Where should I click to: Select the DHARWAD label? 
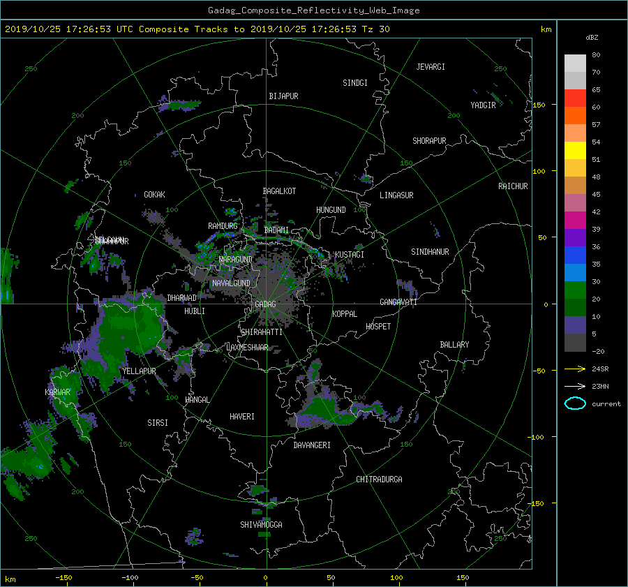pyautogui.click(x=182, y=298)
